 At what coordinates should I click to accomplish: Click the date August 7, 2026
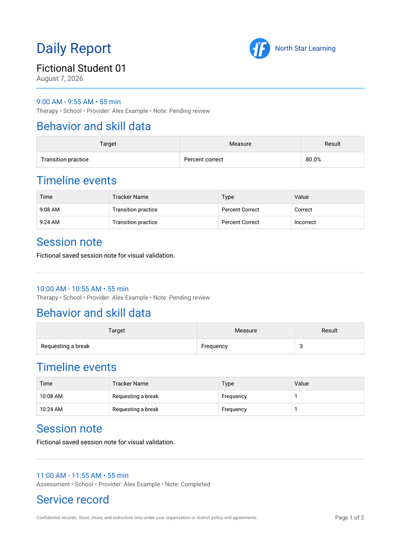[60, 79]
